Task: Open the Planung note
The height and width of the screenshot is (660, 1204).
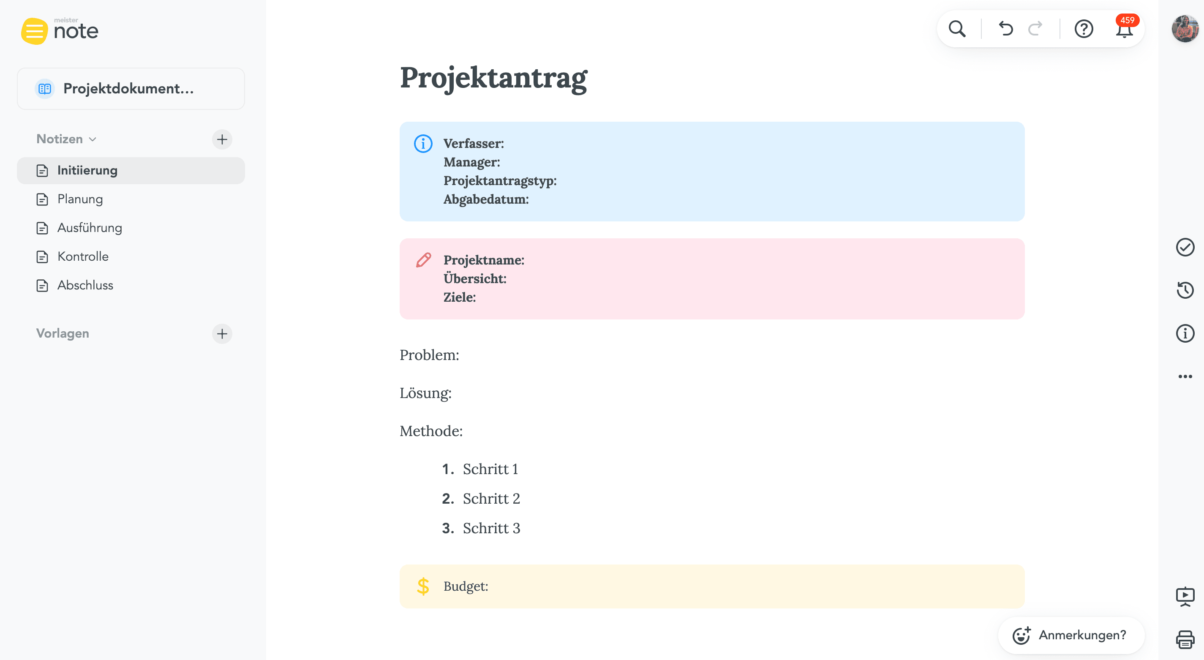Action: click(x=80, y=199)
